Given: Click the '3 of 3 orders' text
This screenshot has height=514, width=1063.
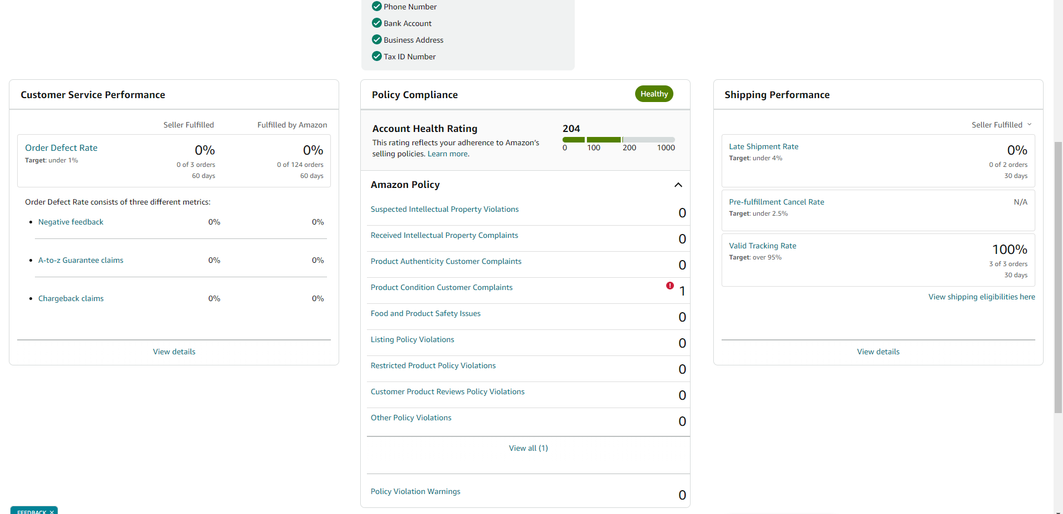Looking at the screenshot, I should pos(1008,264).
